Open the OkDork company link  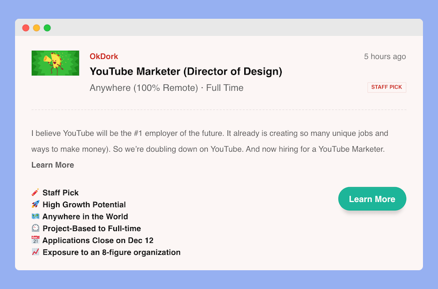click(104, 56)
